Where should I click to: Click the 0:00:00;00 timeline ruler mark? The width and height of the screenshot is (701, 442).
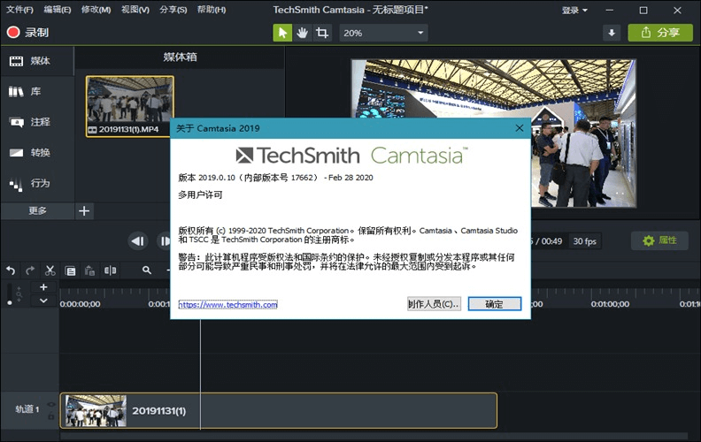[x=81, y=304]
